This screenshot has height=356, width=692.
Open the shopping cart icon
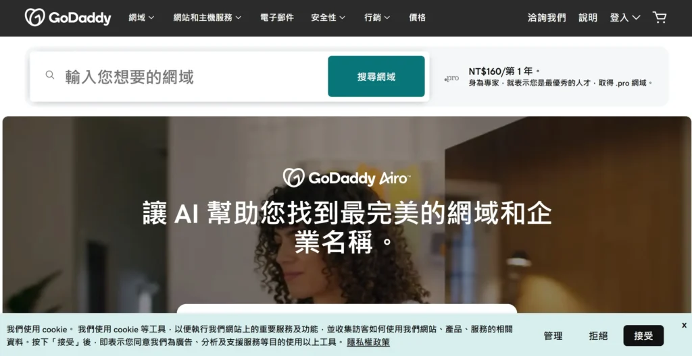660,18
